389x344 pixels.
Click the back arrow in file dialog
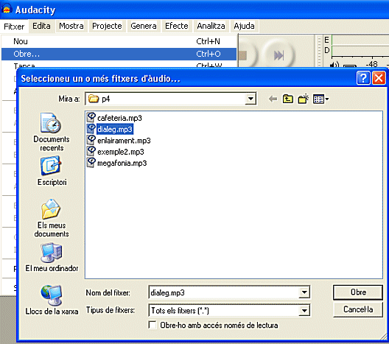[273, 99]
